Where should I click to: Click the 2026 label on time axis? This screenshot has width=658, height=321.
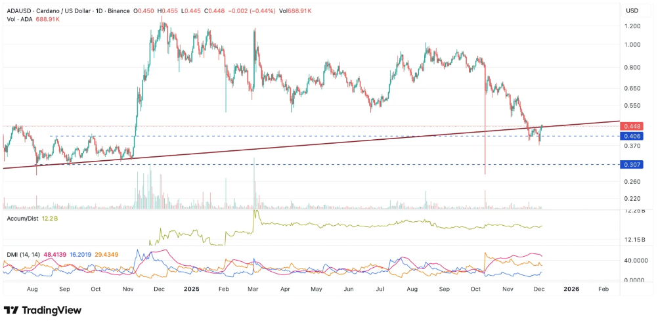click(x=571, y=289)
